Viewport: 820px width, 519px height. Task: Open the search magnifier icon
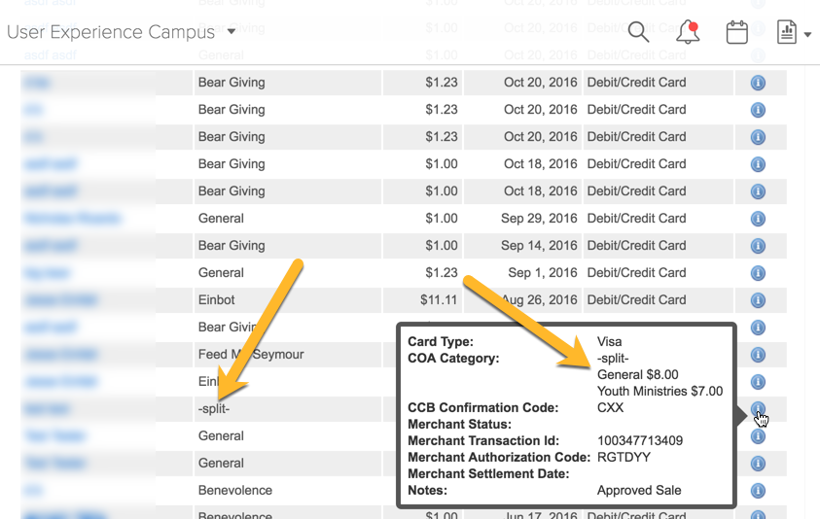click(638, 32)
